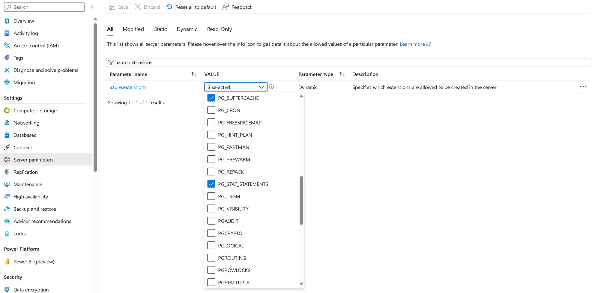Open the Learn more link
This screenshot has width=592, height=293.
pyautogui.click(x=415, y=44)
